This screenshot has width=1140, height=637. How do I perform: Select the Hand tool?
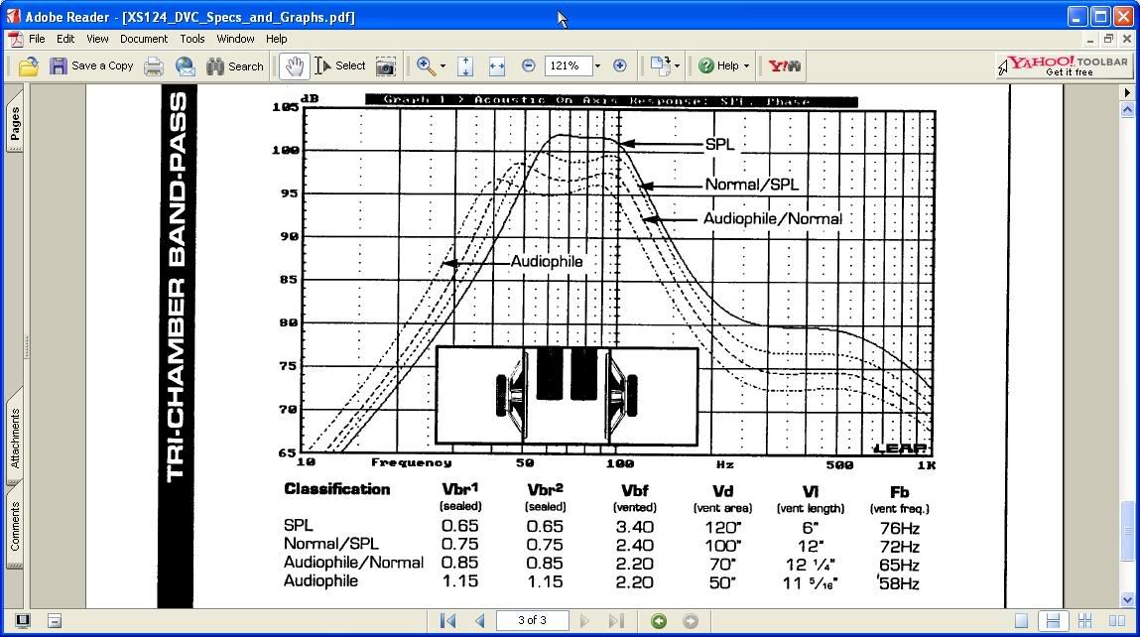[293, 65]
